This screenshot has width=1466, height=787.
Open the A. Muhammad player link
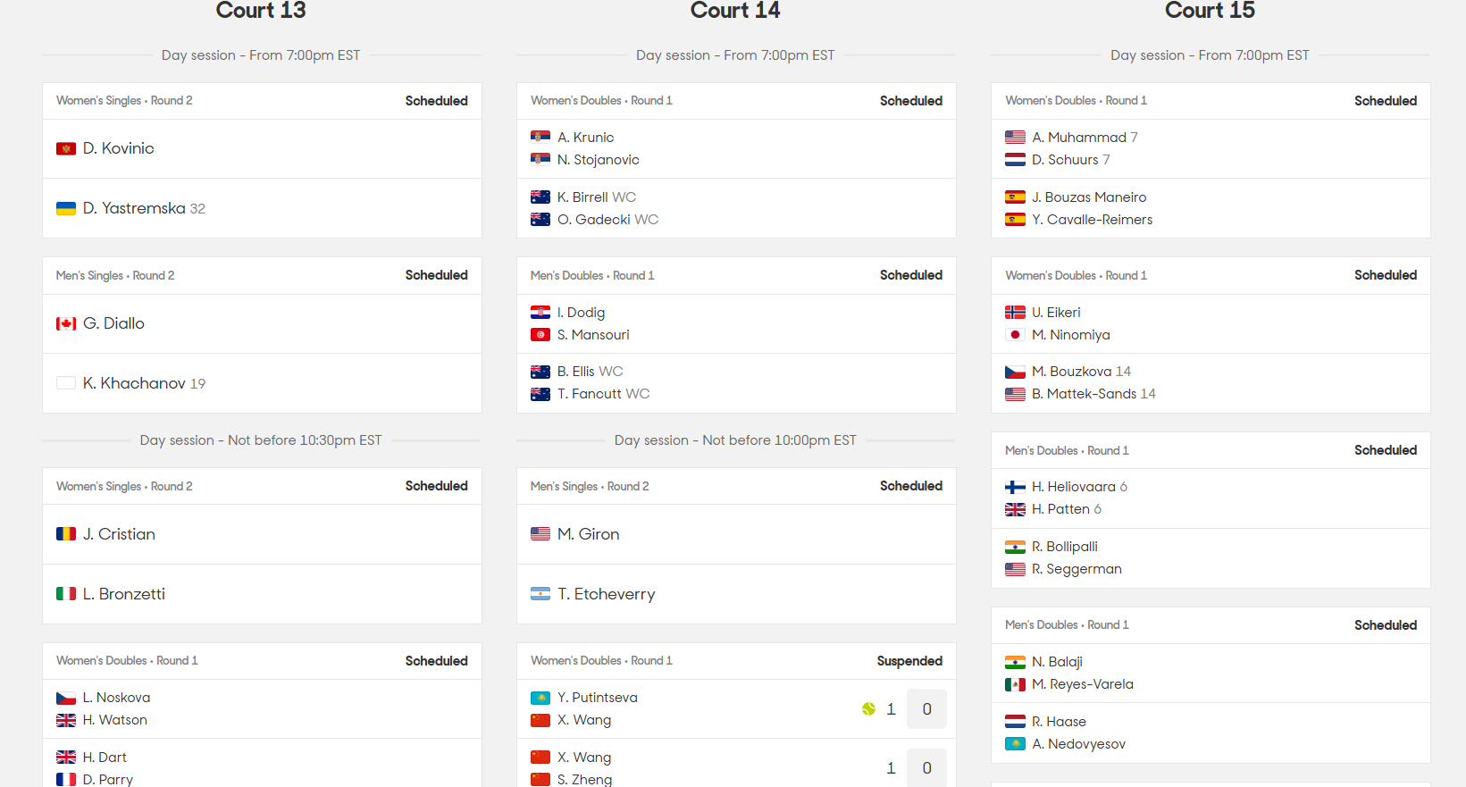[1079, 138]
